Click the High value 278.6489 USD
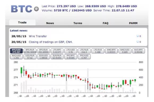The image size is (154, 102). [126, 6]
